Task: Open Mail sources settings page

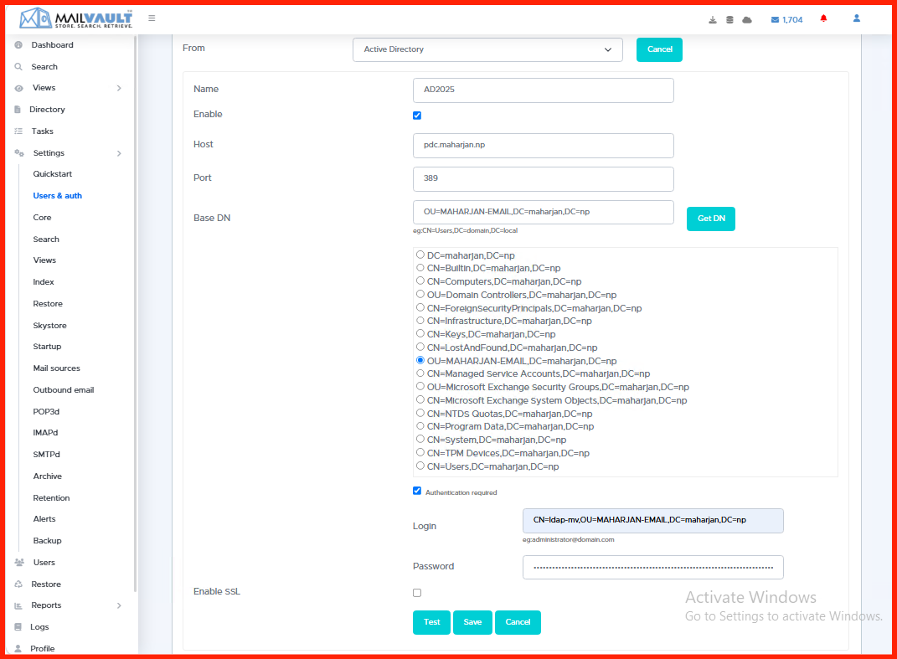Action: pos(57,368)
